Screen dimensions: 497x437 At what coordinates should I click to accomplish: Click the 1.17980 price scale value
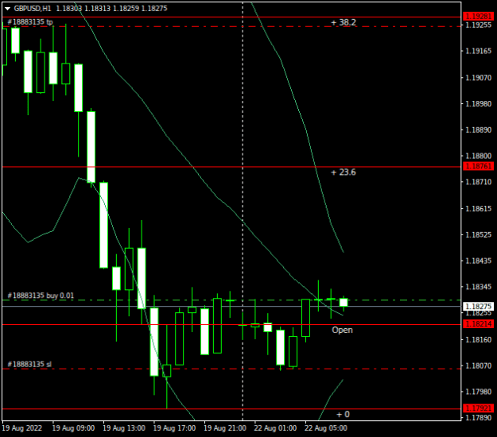coord(478,392)
